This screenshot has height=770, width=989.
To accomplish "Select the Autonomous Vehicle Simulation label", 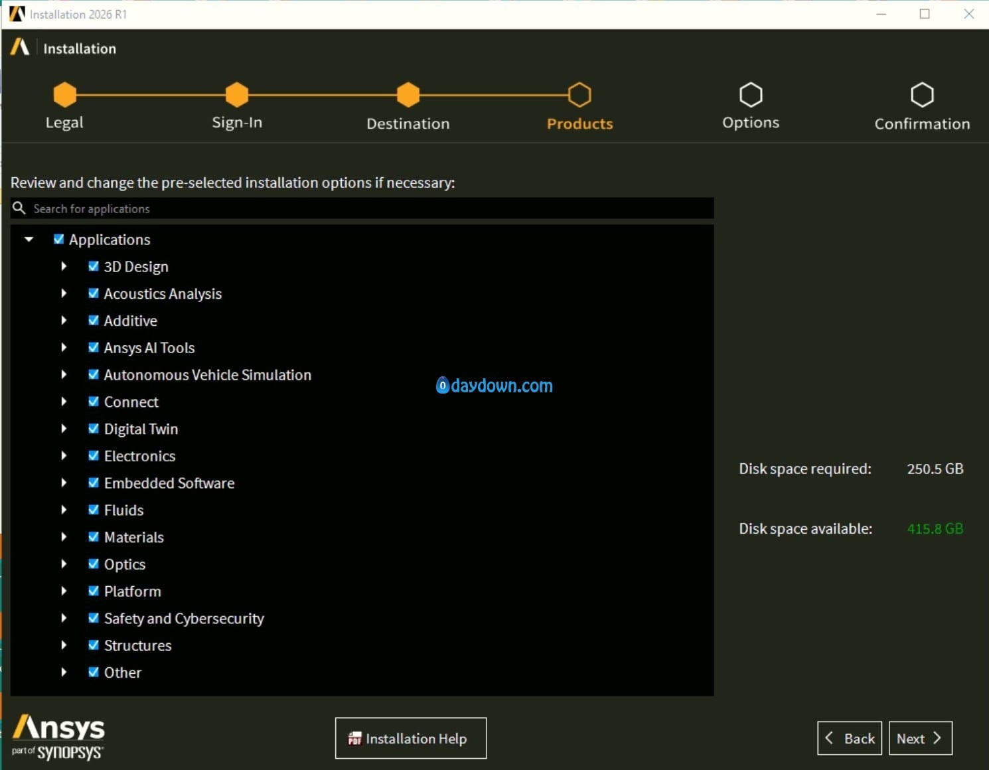I will [207, 375].
